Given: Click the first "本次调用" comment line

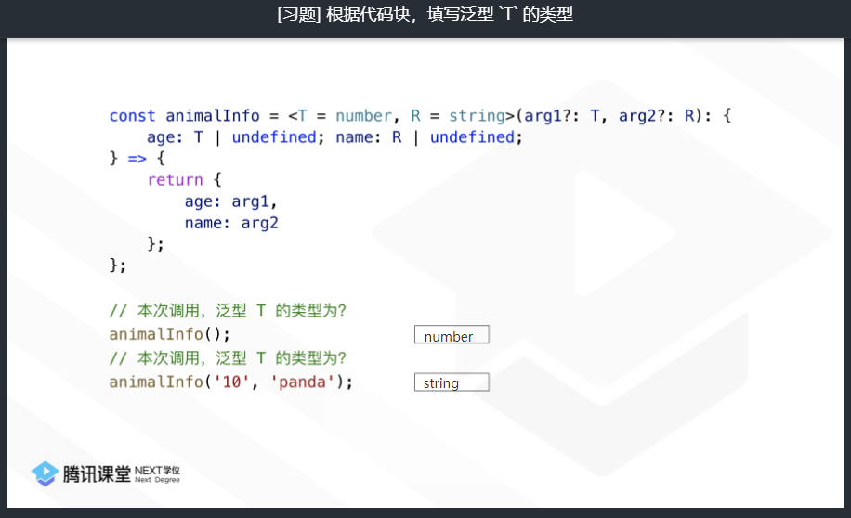Looking at the screenshot, I should (x=228, y=311).
